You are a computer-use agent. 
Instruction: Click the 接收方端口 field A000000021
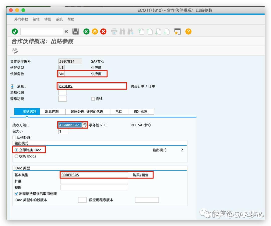[x=70, y=125]
